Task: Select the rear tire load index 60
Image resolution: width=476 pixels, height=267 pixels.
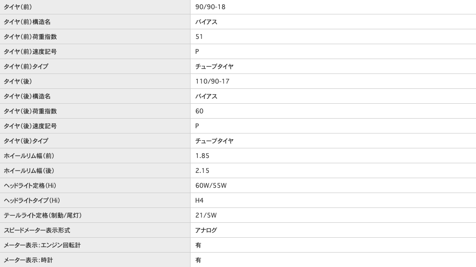Action: (199, 111)
